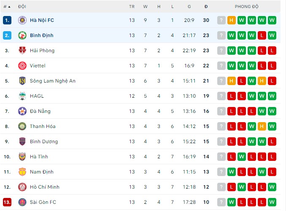
Task: Click the Thanh Hóa team crest
Action: point(22,126)
